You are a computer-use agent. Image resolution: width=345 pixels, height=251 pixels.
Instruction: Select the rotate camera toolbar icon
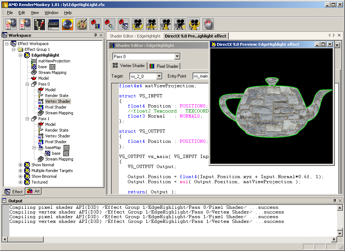(138, 24)
